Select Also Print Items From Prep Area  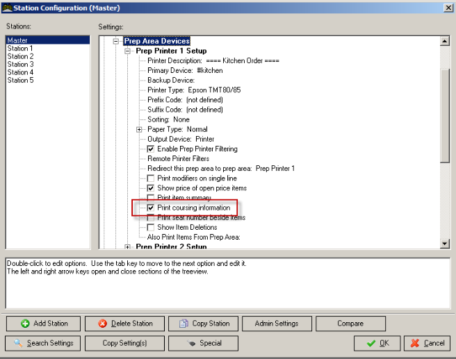point(194,237)
